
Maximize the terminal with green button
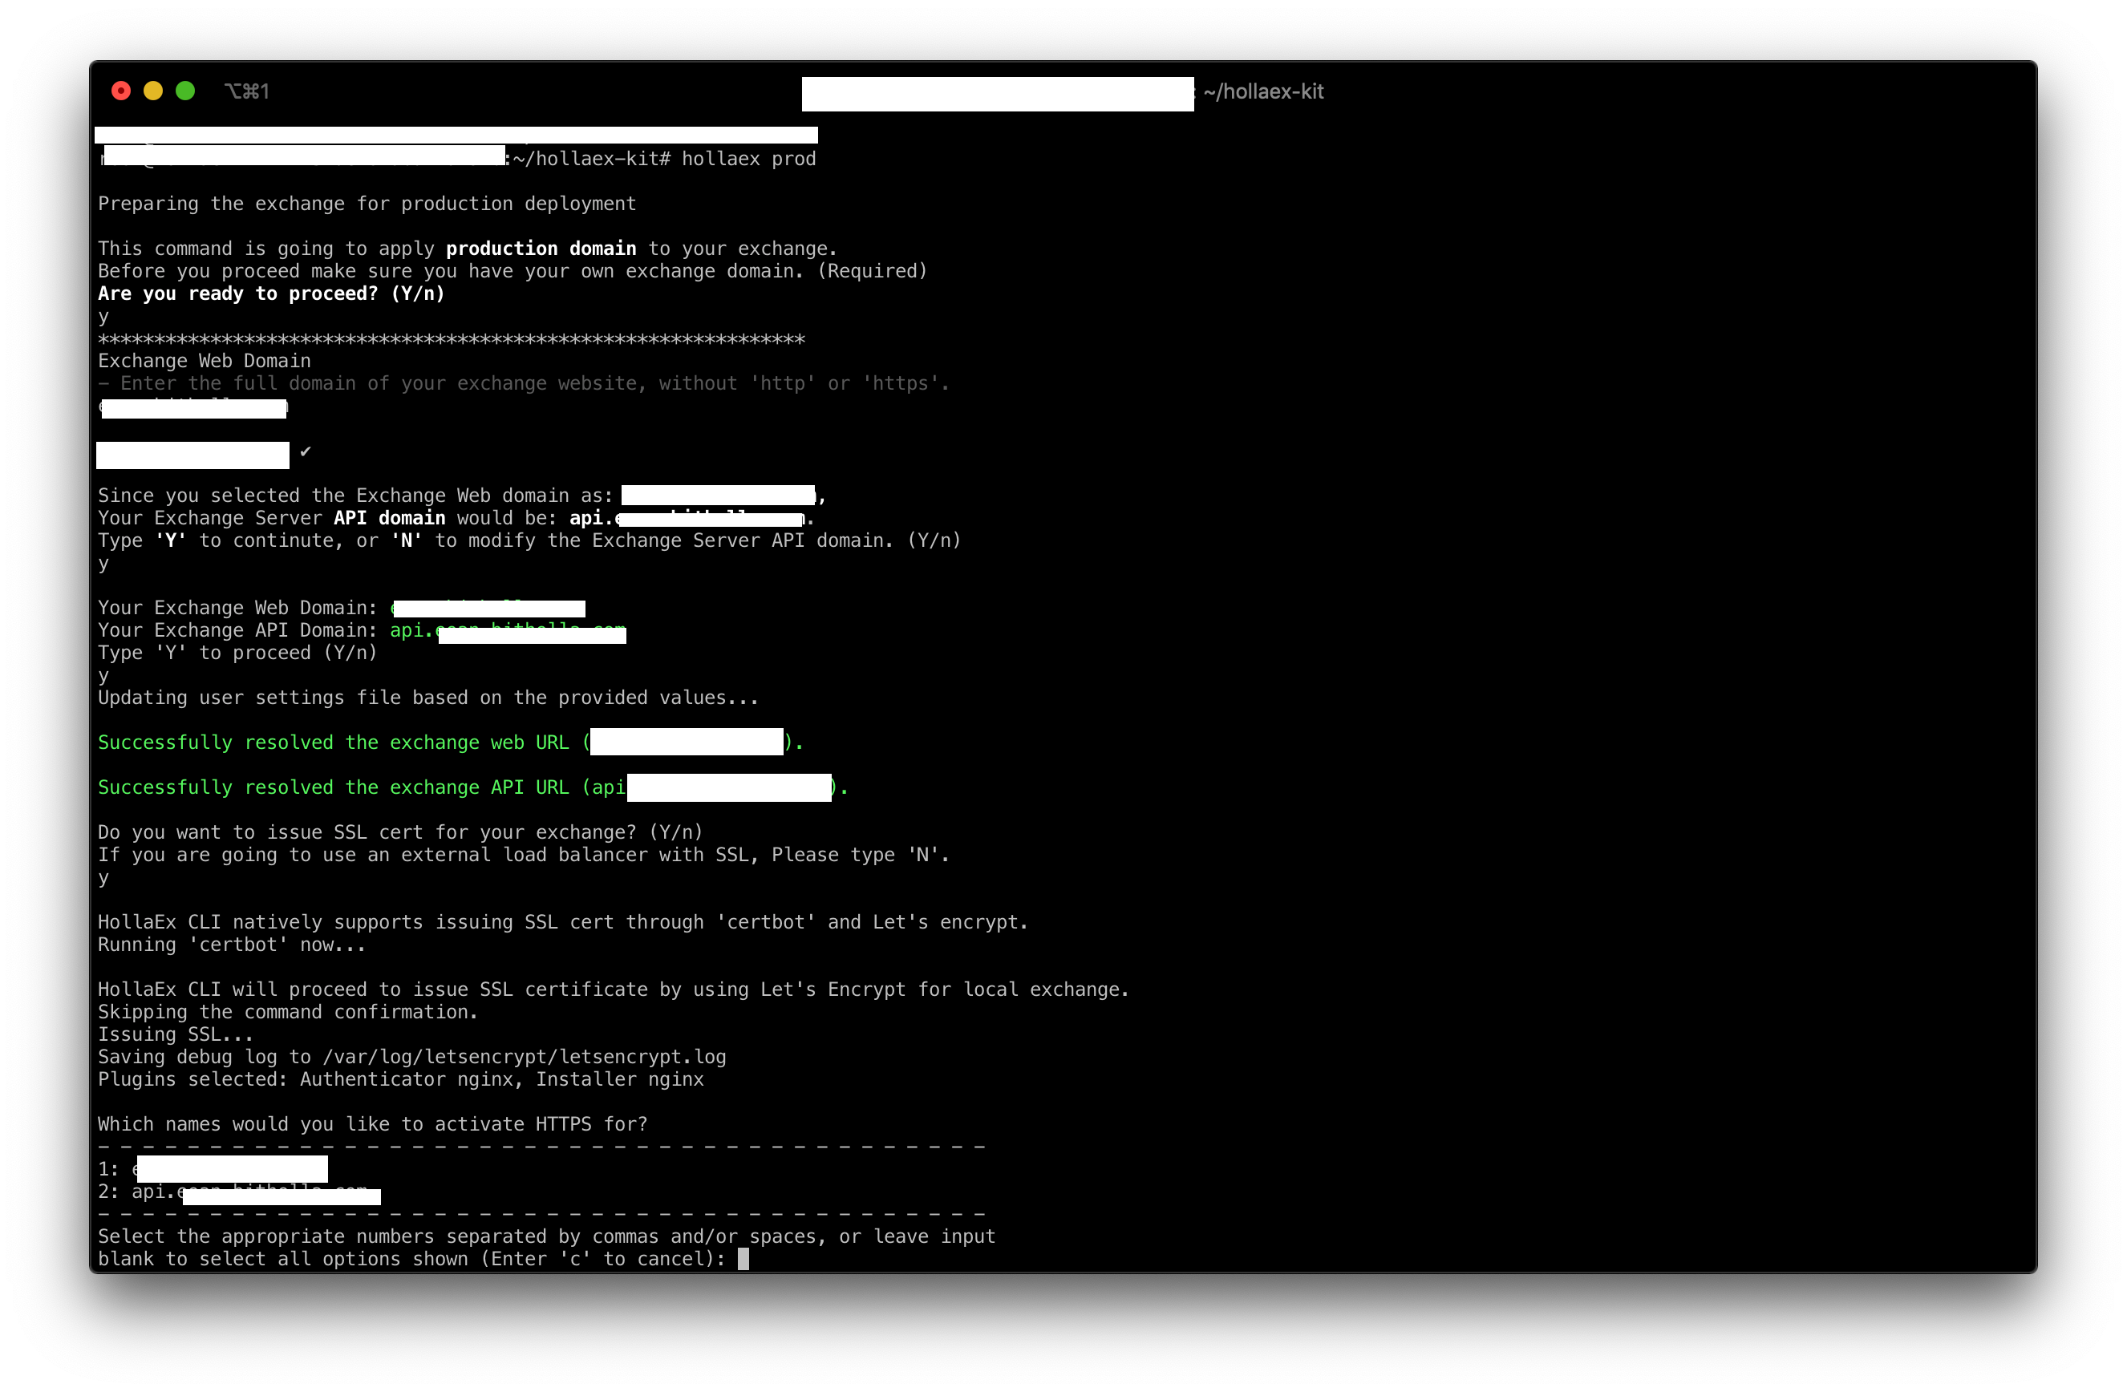[x=185, y=91]
